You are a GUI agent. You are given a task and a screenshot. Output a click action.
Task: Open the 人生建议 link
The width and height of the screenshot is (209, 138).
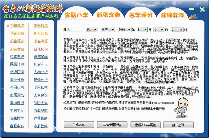coord(41,95)
